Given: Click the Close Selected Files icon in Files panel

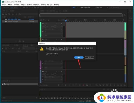Looking at the screenshot, I should 16,14.
